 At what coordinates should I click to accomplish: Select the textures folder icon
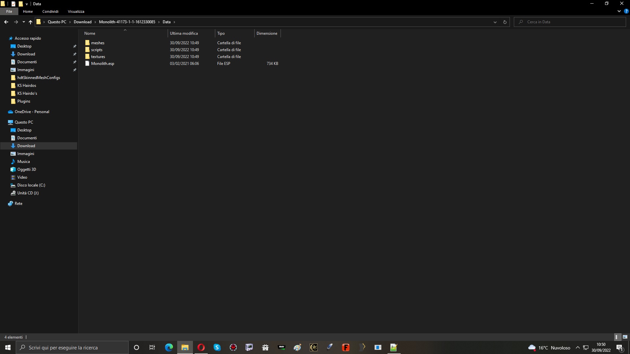(87, 57)
